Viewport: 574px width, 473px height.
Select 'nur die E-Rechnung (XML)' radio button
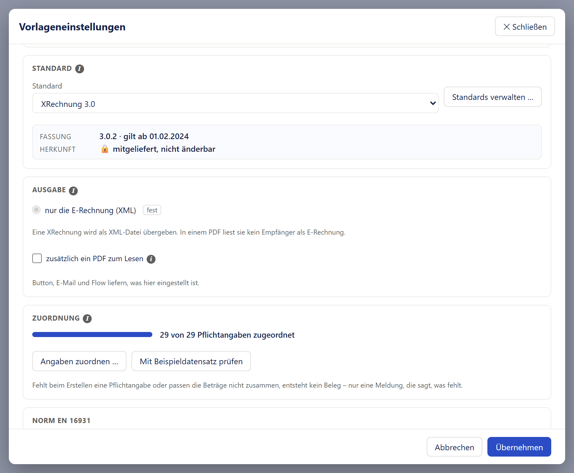click(36, 210)
